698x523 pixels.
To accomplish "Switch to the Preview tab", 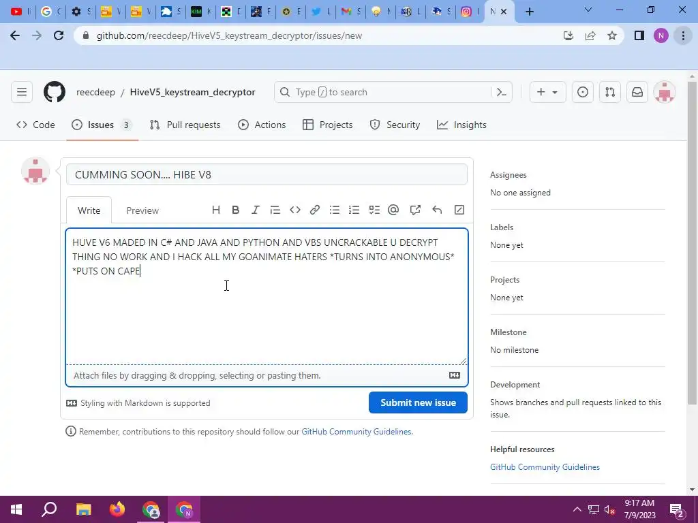I will pyautogui.click(x=142, y=210).
